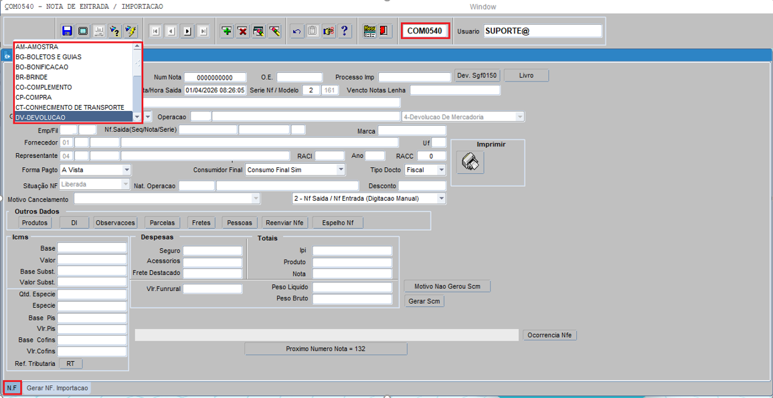Expand the Forma Pagto dropdown
Viewport: 773px width, 398px height.
[x=126, y=170]
